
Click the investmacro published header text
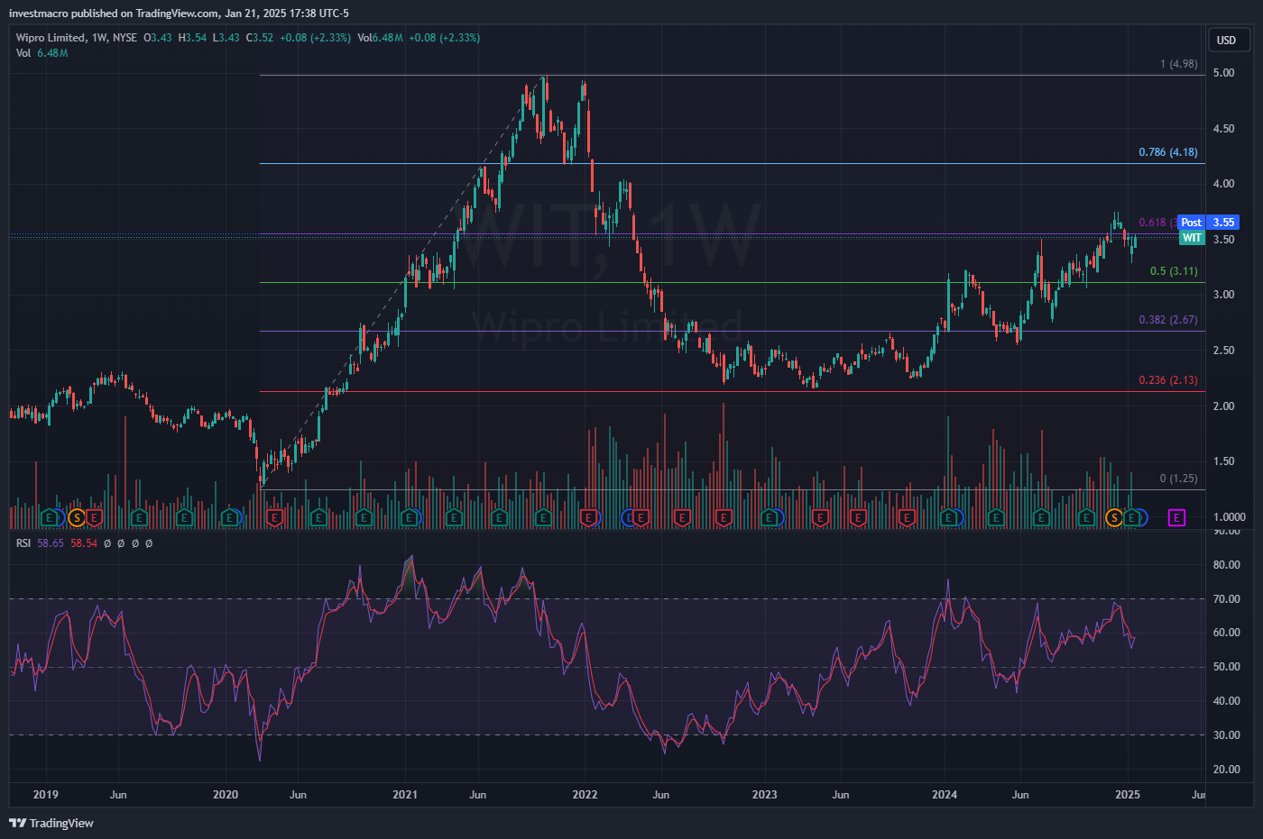[179, 14]
